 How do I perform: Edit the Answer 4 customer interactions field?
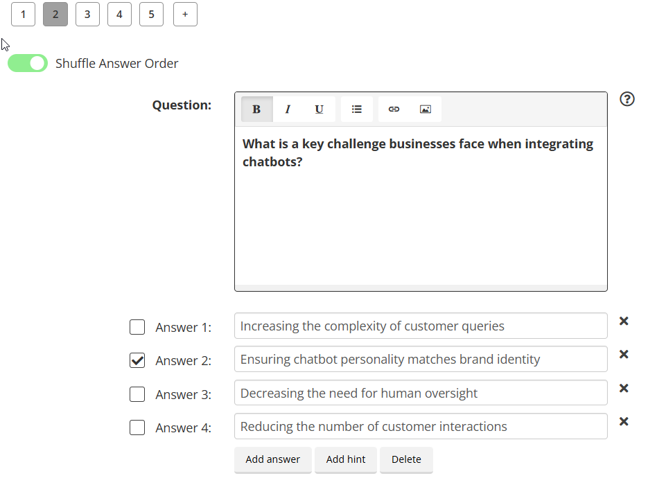pos(421,426)
